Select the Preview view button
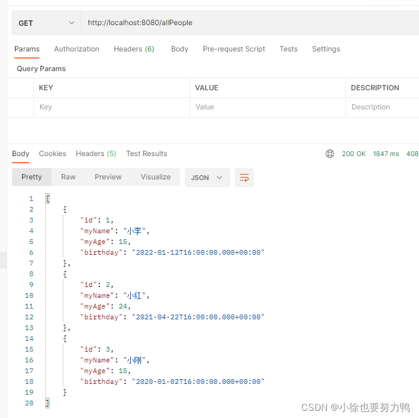Viewport: 419px width, 418px height. pyautogui.click(x=108, y=177)
